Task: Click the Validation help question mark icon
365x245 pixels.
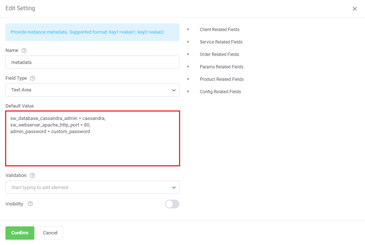Action: pyautogui.click(x=33, y=176)
